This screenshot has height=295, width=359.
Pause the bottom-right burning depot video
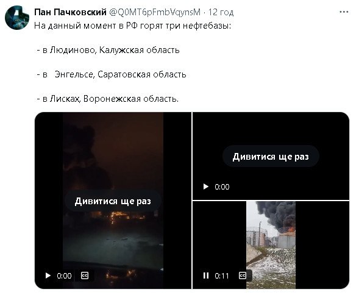click(206, 275)
